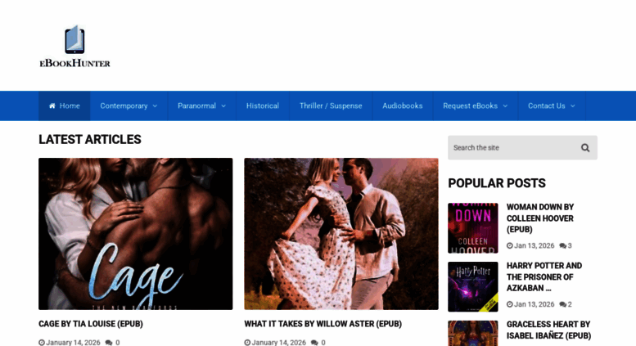Click comment icon under Harry Potter post
The height and width of the screenshot is (346, 636).
click(x=562, y=304)
